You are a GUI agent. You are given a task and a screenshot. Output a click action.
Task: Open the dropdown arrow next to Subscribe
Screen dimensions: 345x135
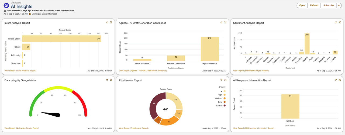(x=339, y=5)
